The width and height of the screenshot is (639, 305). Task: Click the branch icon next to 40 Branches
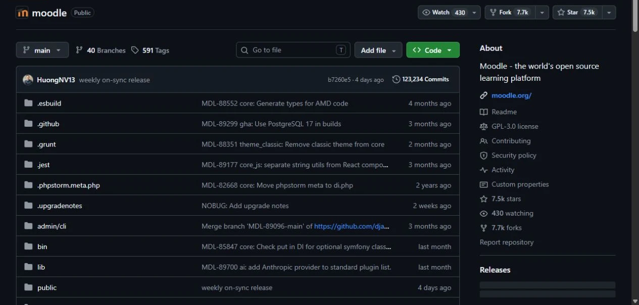coord(79,50)
